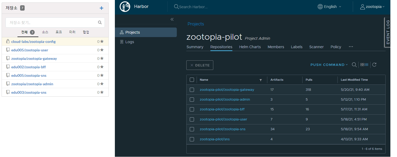Expand the zootopia user account menu
The image size is (397, 157).
pyautogui.click(x=372, y=7)
